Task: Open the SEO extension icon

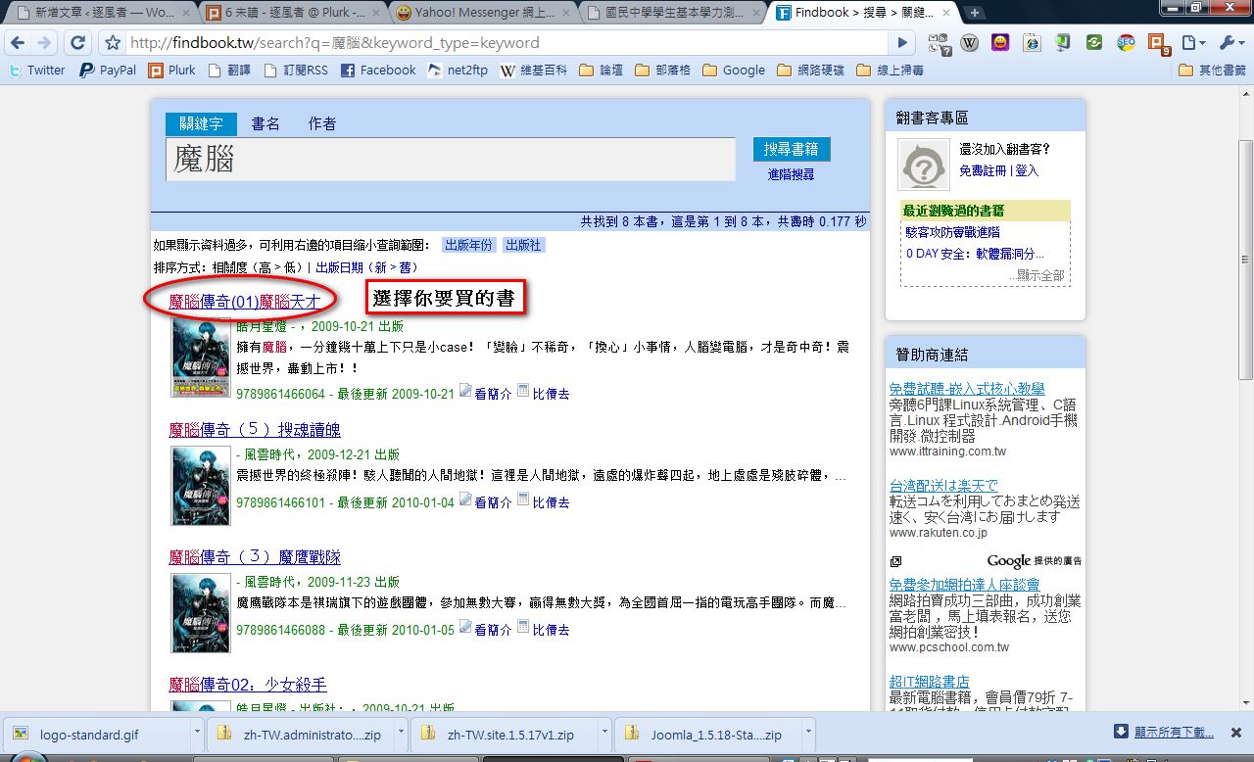Action: pyautogui.click(x=1126, y=43)
